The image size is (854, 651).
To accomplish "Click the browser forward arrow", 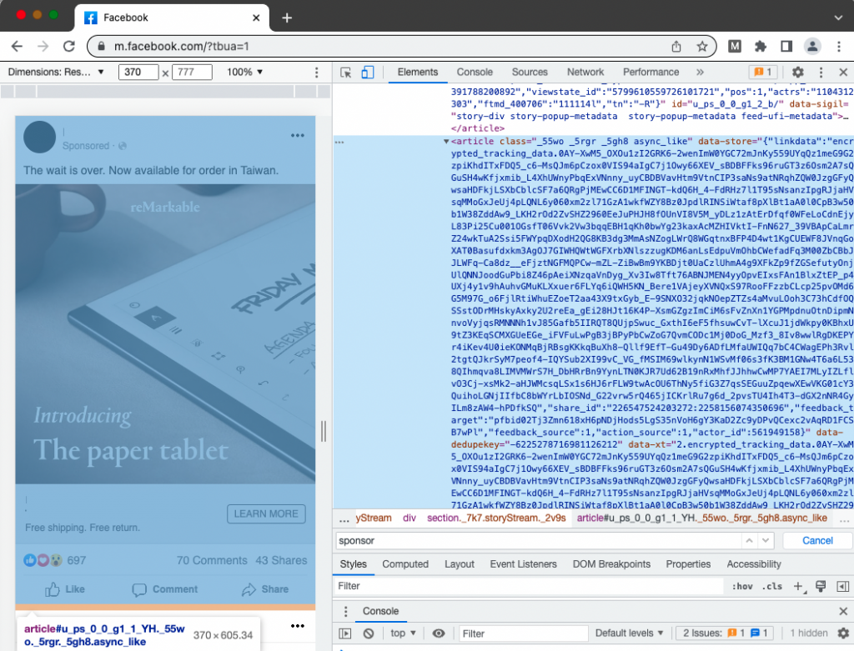I will click(43, 47).
